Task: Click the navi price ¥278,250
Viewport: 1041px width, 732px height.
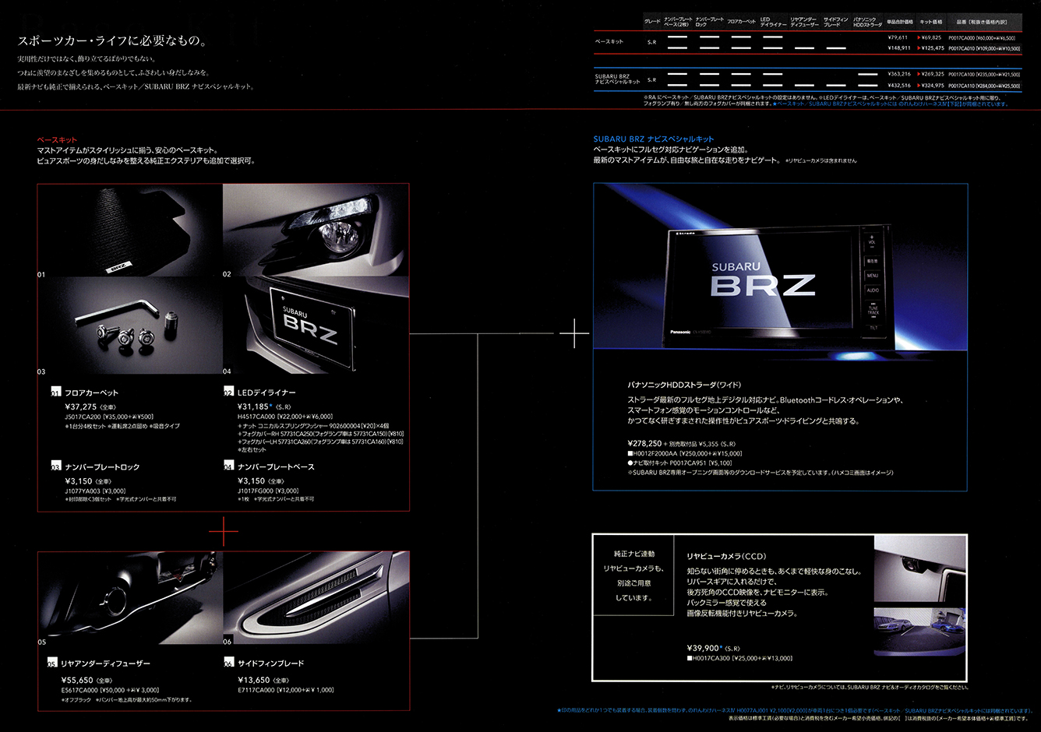Action: click(645, 443)
